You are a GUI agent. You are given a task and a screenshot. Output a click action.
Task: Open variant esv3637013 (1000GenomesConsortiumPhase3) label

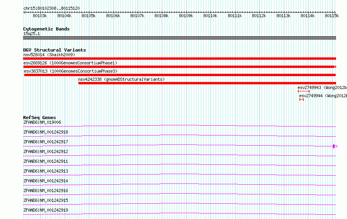71,71
